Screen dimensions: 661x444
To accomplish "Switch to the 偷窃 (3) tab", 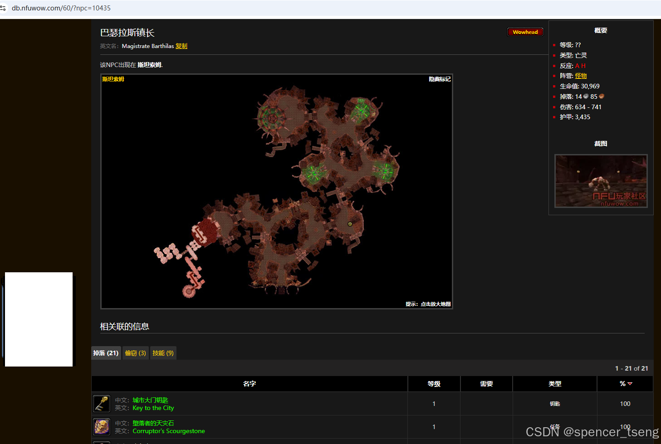I will pyautogui.click(x=136, y=353).
